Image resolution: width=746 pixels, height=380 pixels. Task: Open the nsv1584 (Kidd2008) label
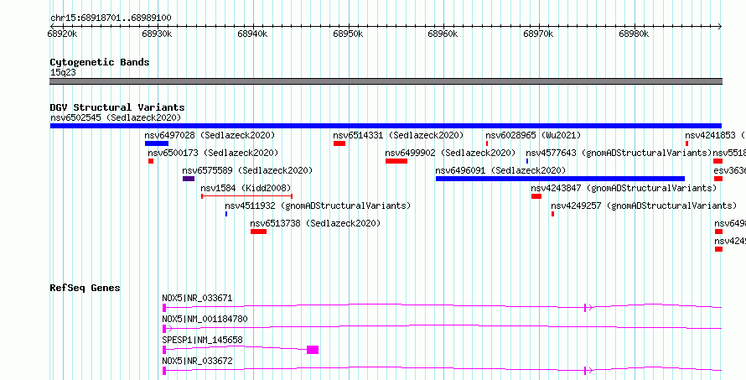point(246,188)
